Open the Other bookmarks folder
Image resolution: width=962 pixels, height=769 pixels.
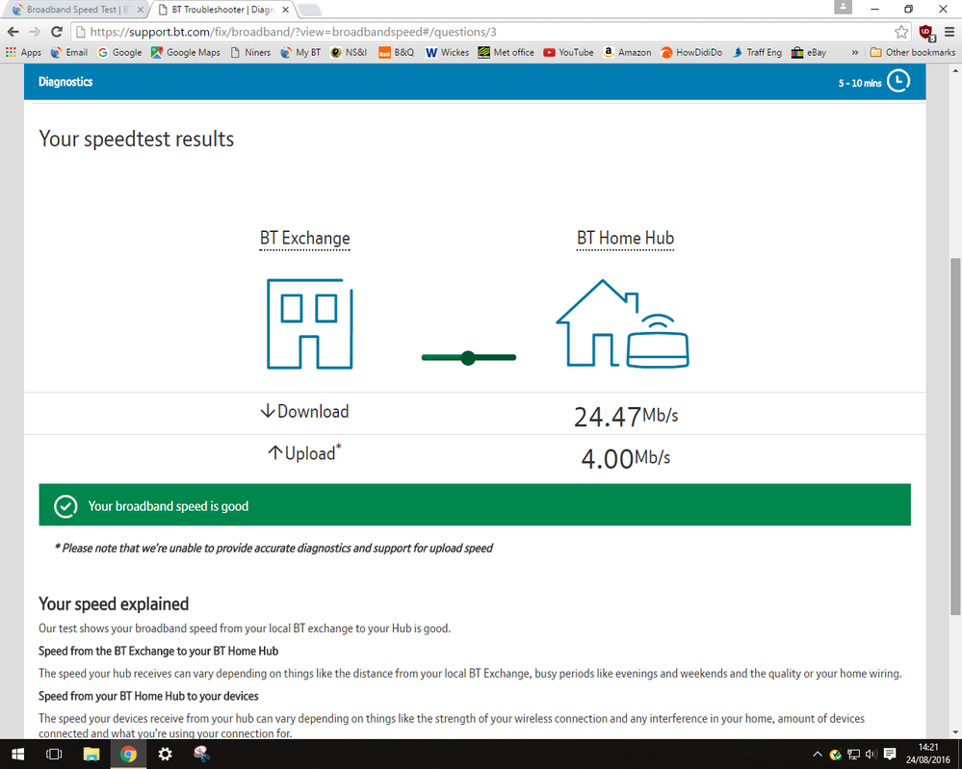click(912, 52)
